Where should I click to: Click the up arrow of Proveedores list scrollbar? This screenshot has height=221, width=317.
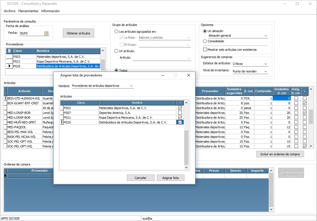103,51
